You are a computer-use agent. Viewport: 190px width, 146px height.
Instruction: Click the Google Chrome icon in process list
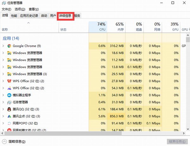tap(9, 46)
